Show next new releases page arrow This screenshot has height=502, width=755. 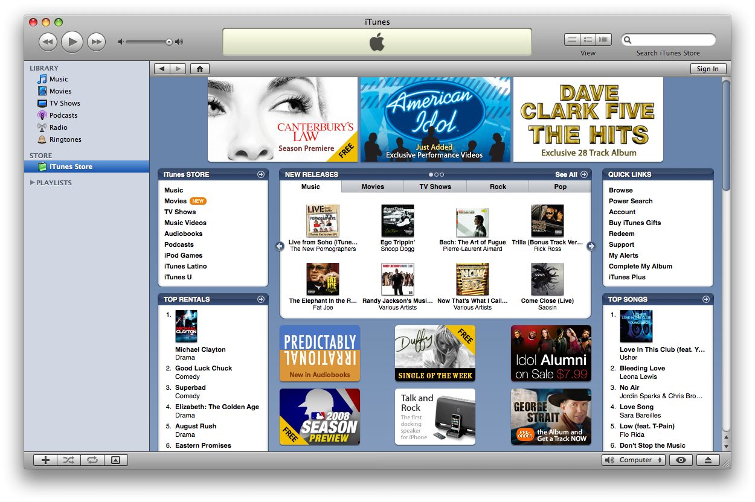591,246
